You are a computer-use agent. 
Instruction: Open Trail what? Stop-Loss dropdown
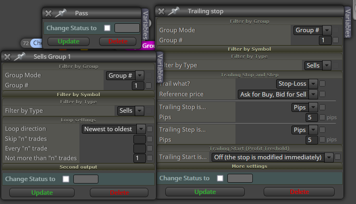297,84
